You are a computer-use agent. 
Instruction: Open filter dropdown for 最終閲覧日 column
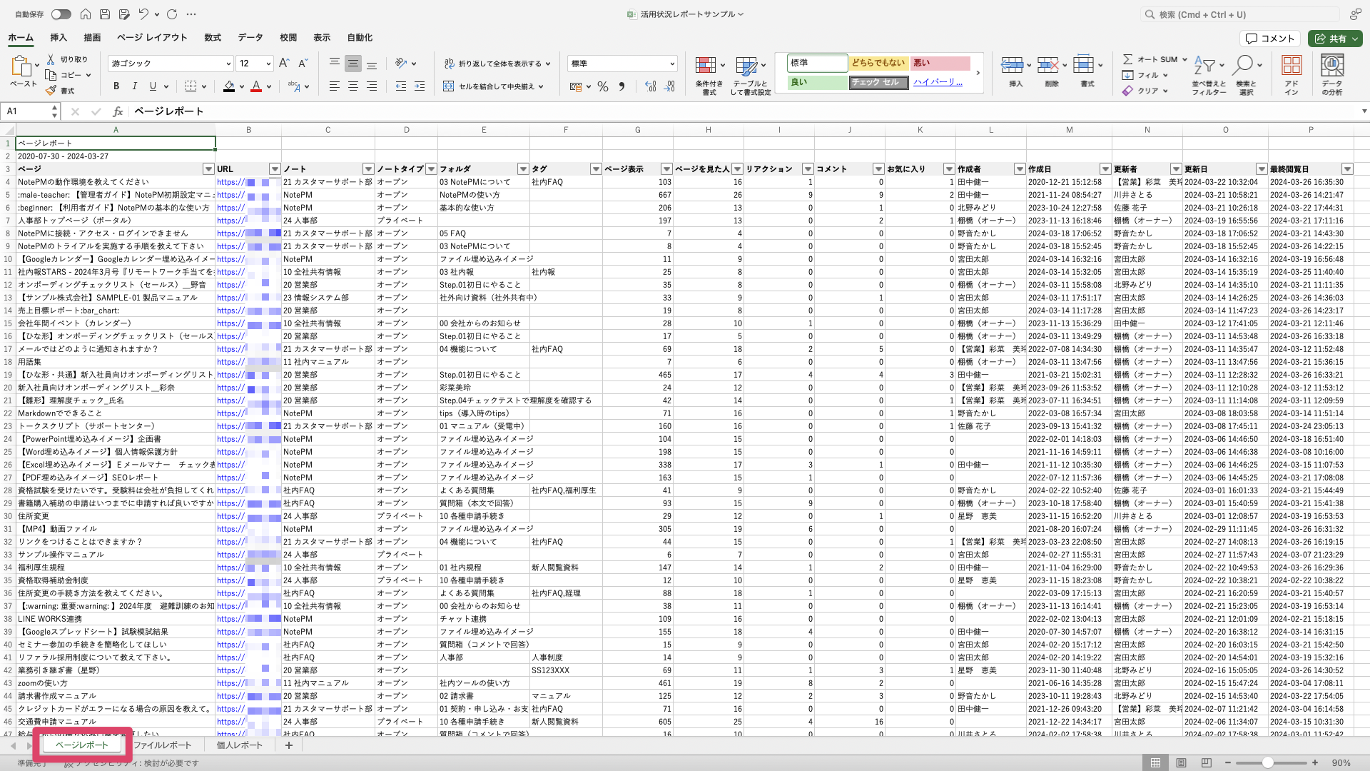coord(1347,169)
